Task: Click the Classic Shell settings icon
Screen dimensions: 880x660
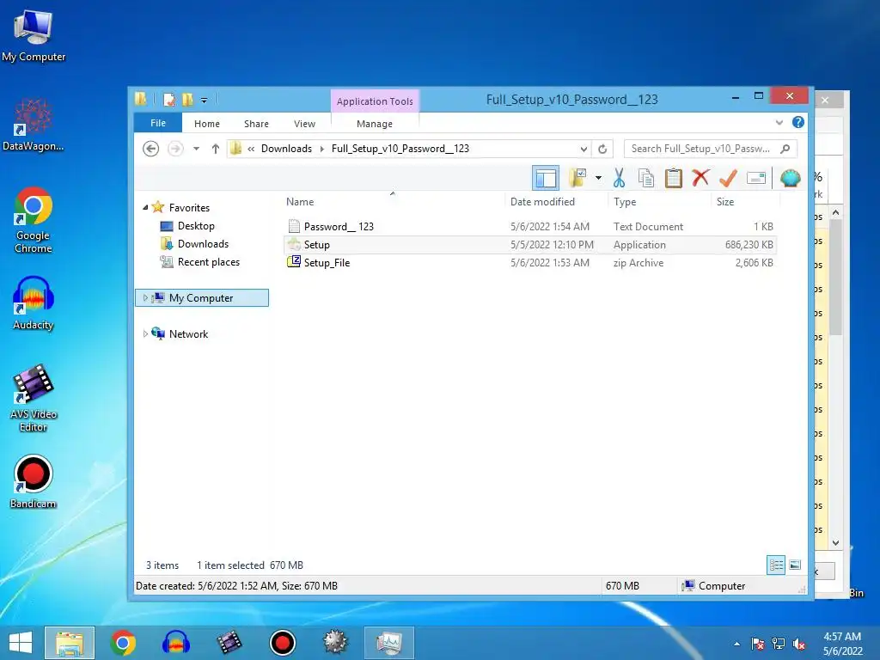Action: coord(791,179)
